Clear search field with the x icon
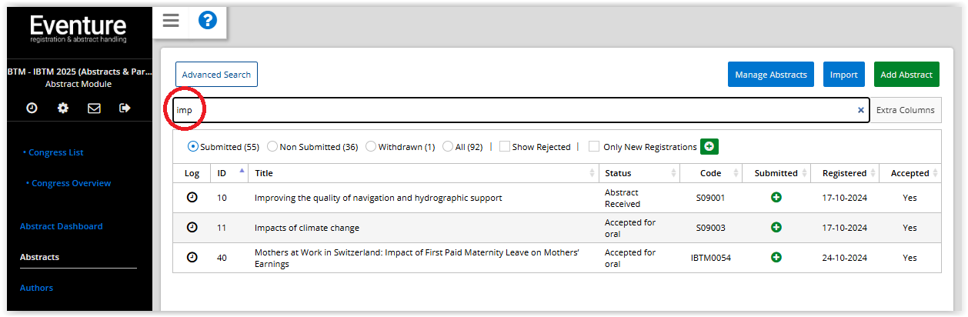The height and width of the screenshot is (317, 968). 860,110
